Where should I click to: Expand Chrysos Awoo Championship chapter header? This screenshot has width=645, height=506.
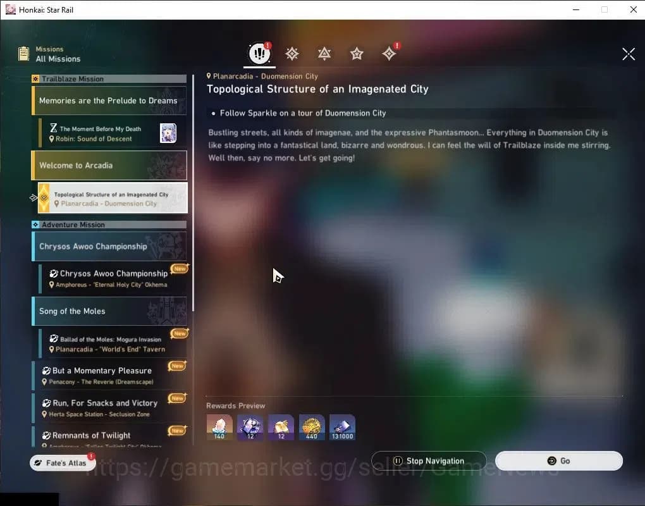click(109, 247)
